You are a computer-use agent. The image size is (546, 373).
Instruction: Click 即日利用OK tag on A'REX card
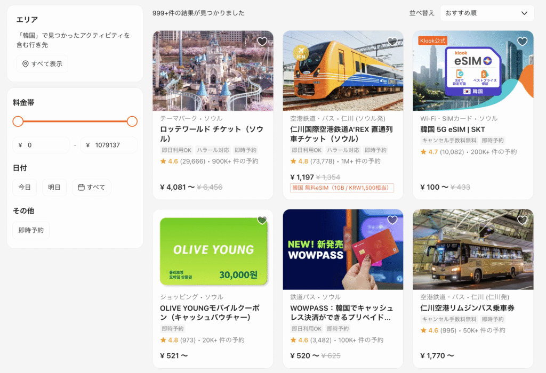pyautogui.click(x=307, y=150)
